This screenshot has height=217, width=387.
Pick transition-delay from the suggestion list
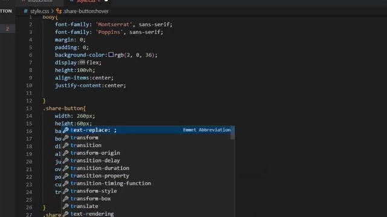[148, 160]
